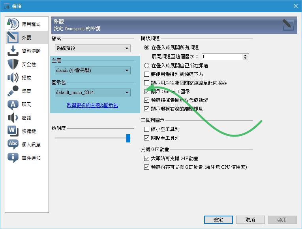Image resolution: width=302 pixels, height=229 pixels.
Task: Uncheck 頻道指揮者圖示取代發話燈 checkbox
Action: 146,100
